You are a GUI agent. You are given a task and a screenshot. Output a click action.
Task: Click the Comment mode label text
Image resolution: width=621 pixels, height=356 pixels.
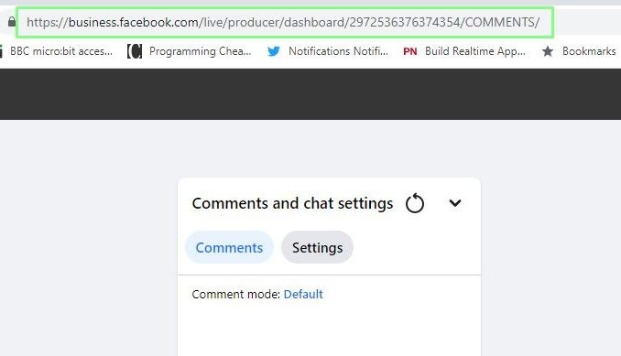[x=236, y=295]
